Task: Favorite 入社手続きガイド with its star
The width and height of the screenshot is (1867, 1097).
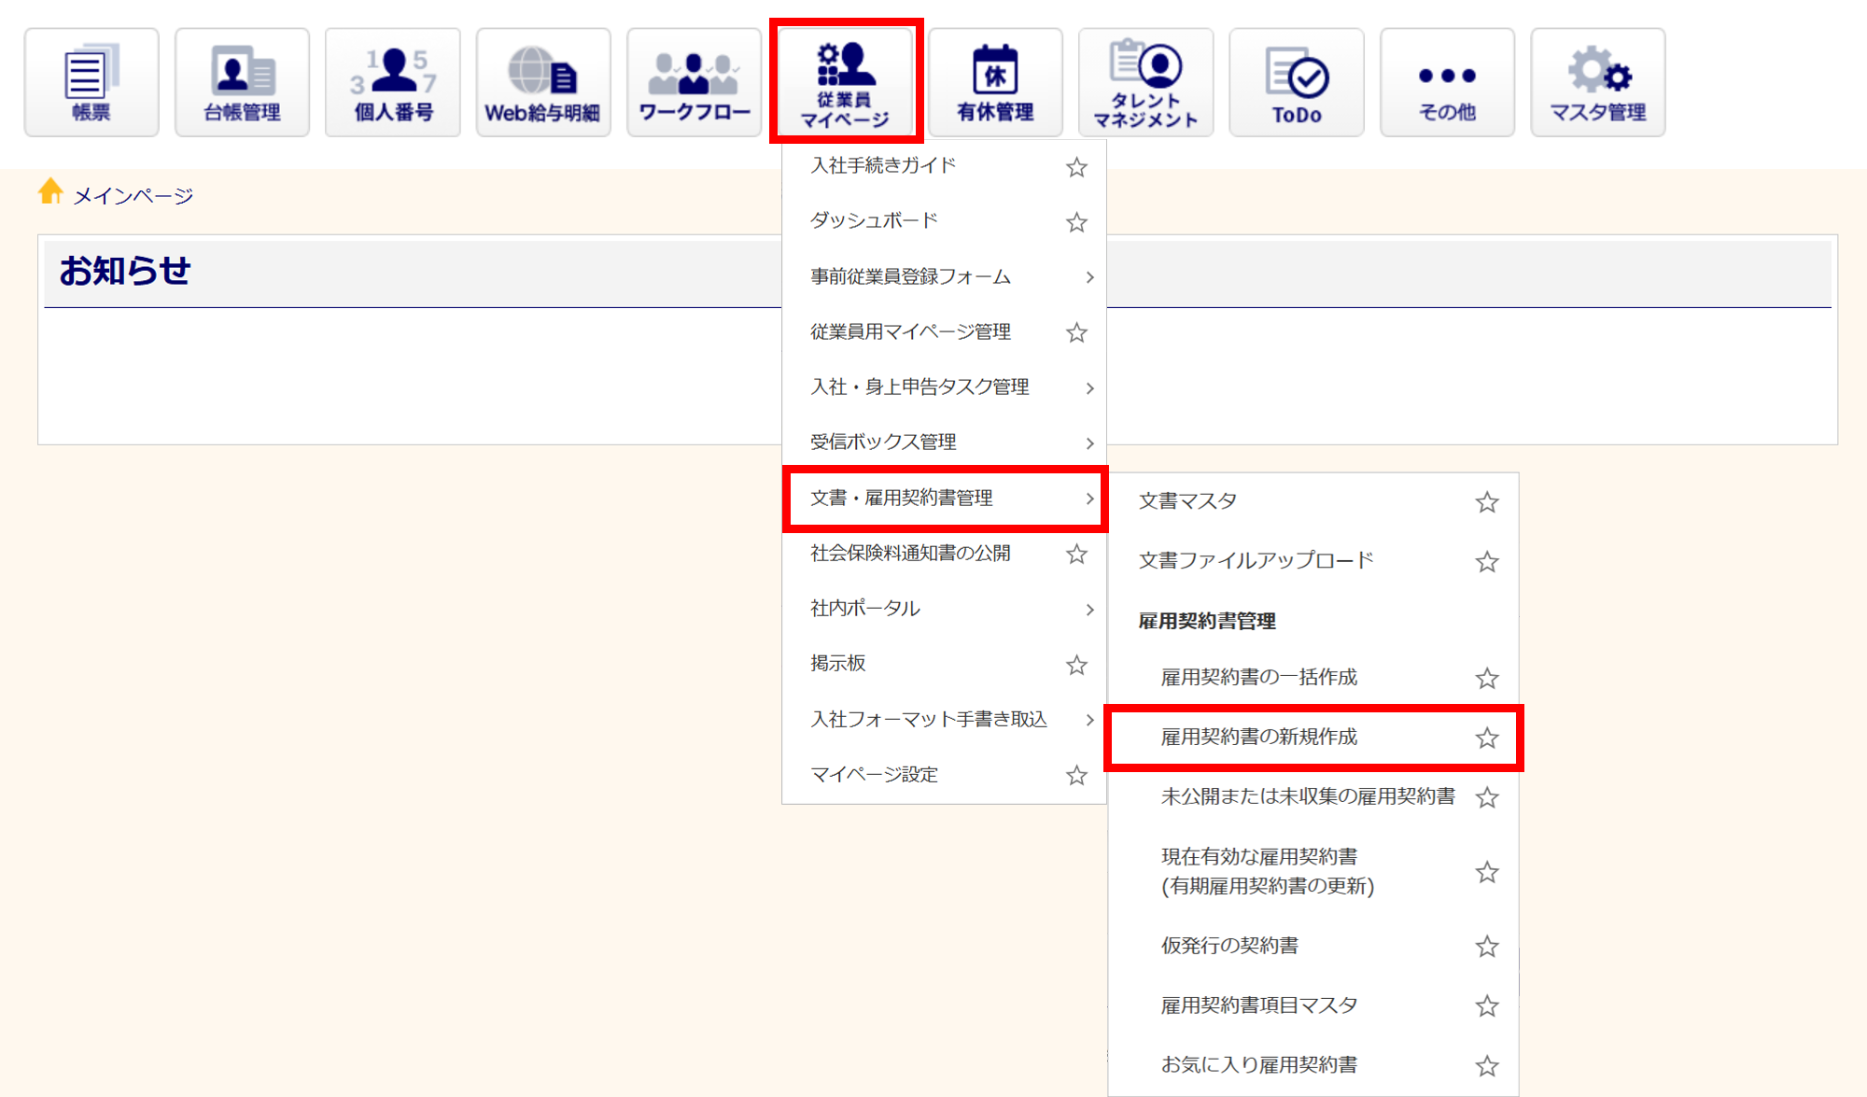Action: (1076, 167)
